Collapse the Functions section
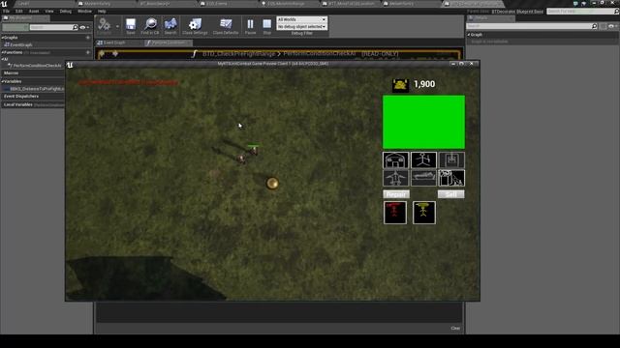The width and height of the screenshot is (620, 348). point(3,52)
